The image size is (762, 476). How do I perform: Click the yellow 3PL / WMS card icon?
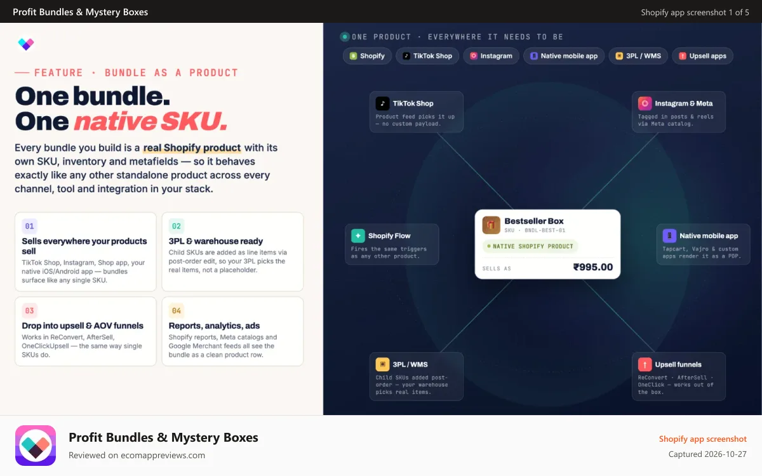coord(382,364)
